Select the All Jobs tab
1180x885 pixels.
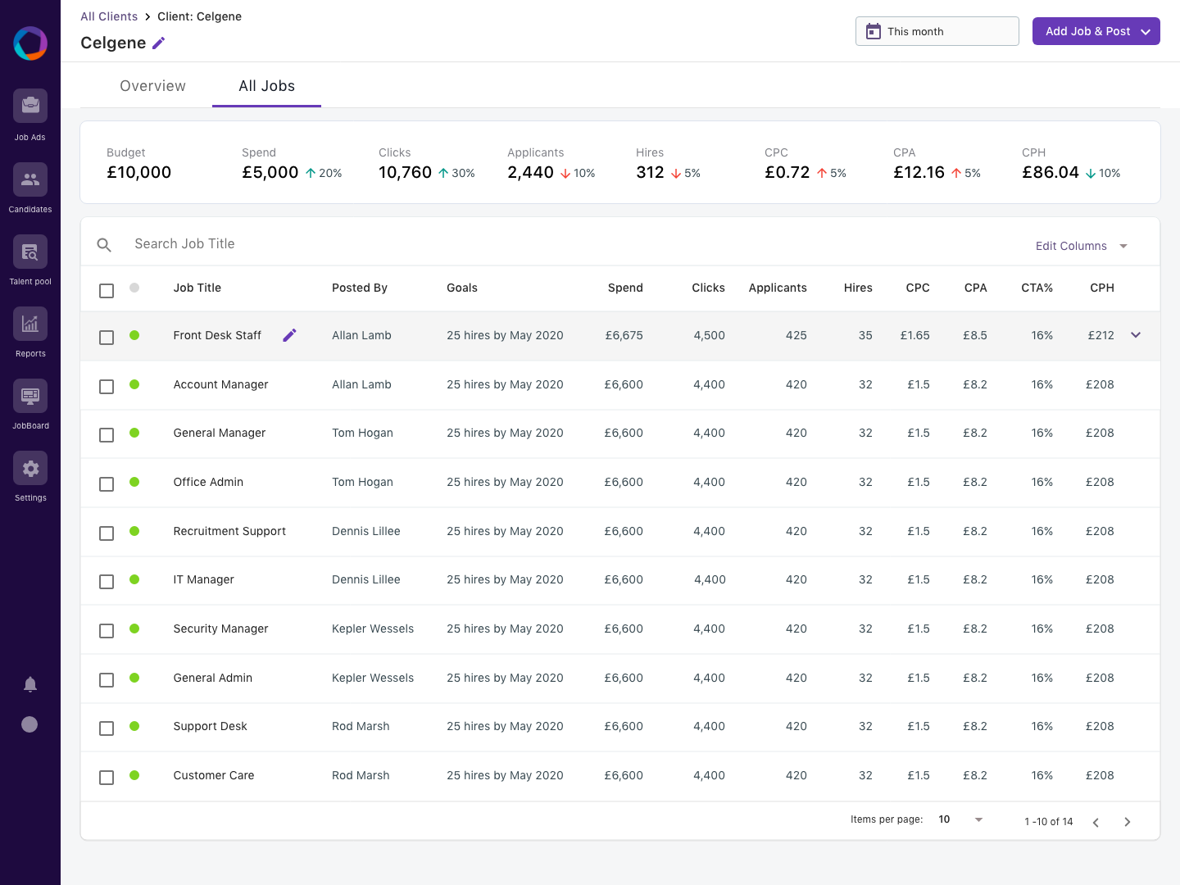pos(266,86)
